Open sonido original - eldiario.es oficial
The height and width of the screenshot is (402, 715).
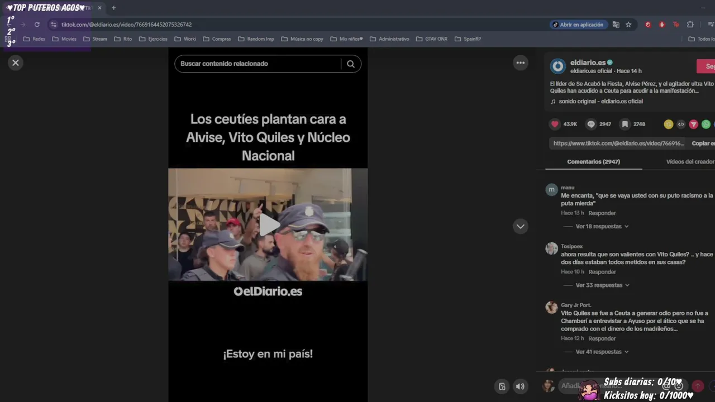tap(600, 102)
